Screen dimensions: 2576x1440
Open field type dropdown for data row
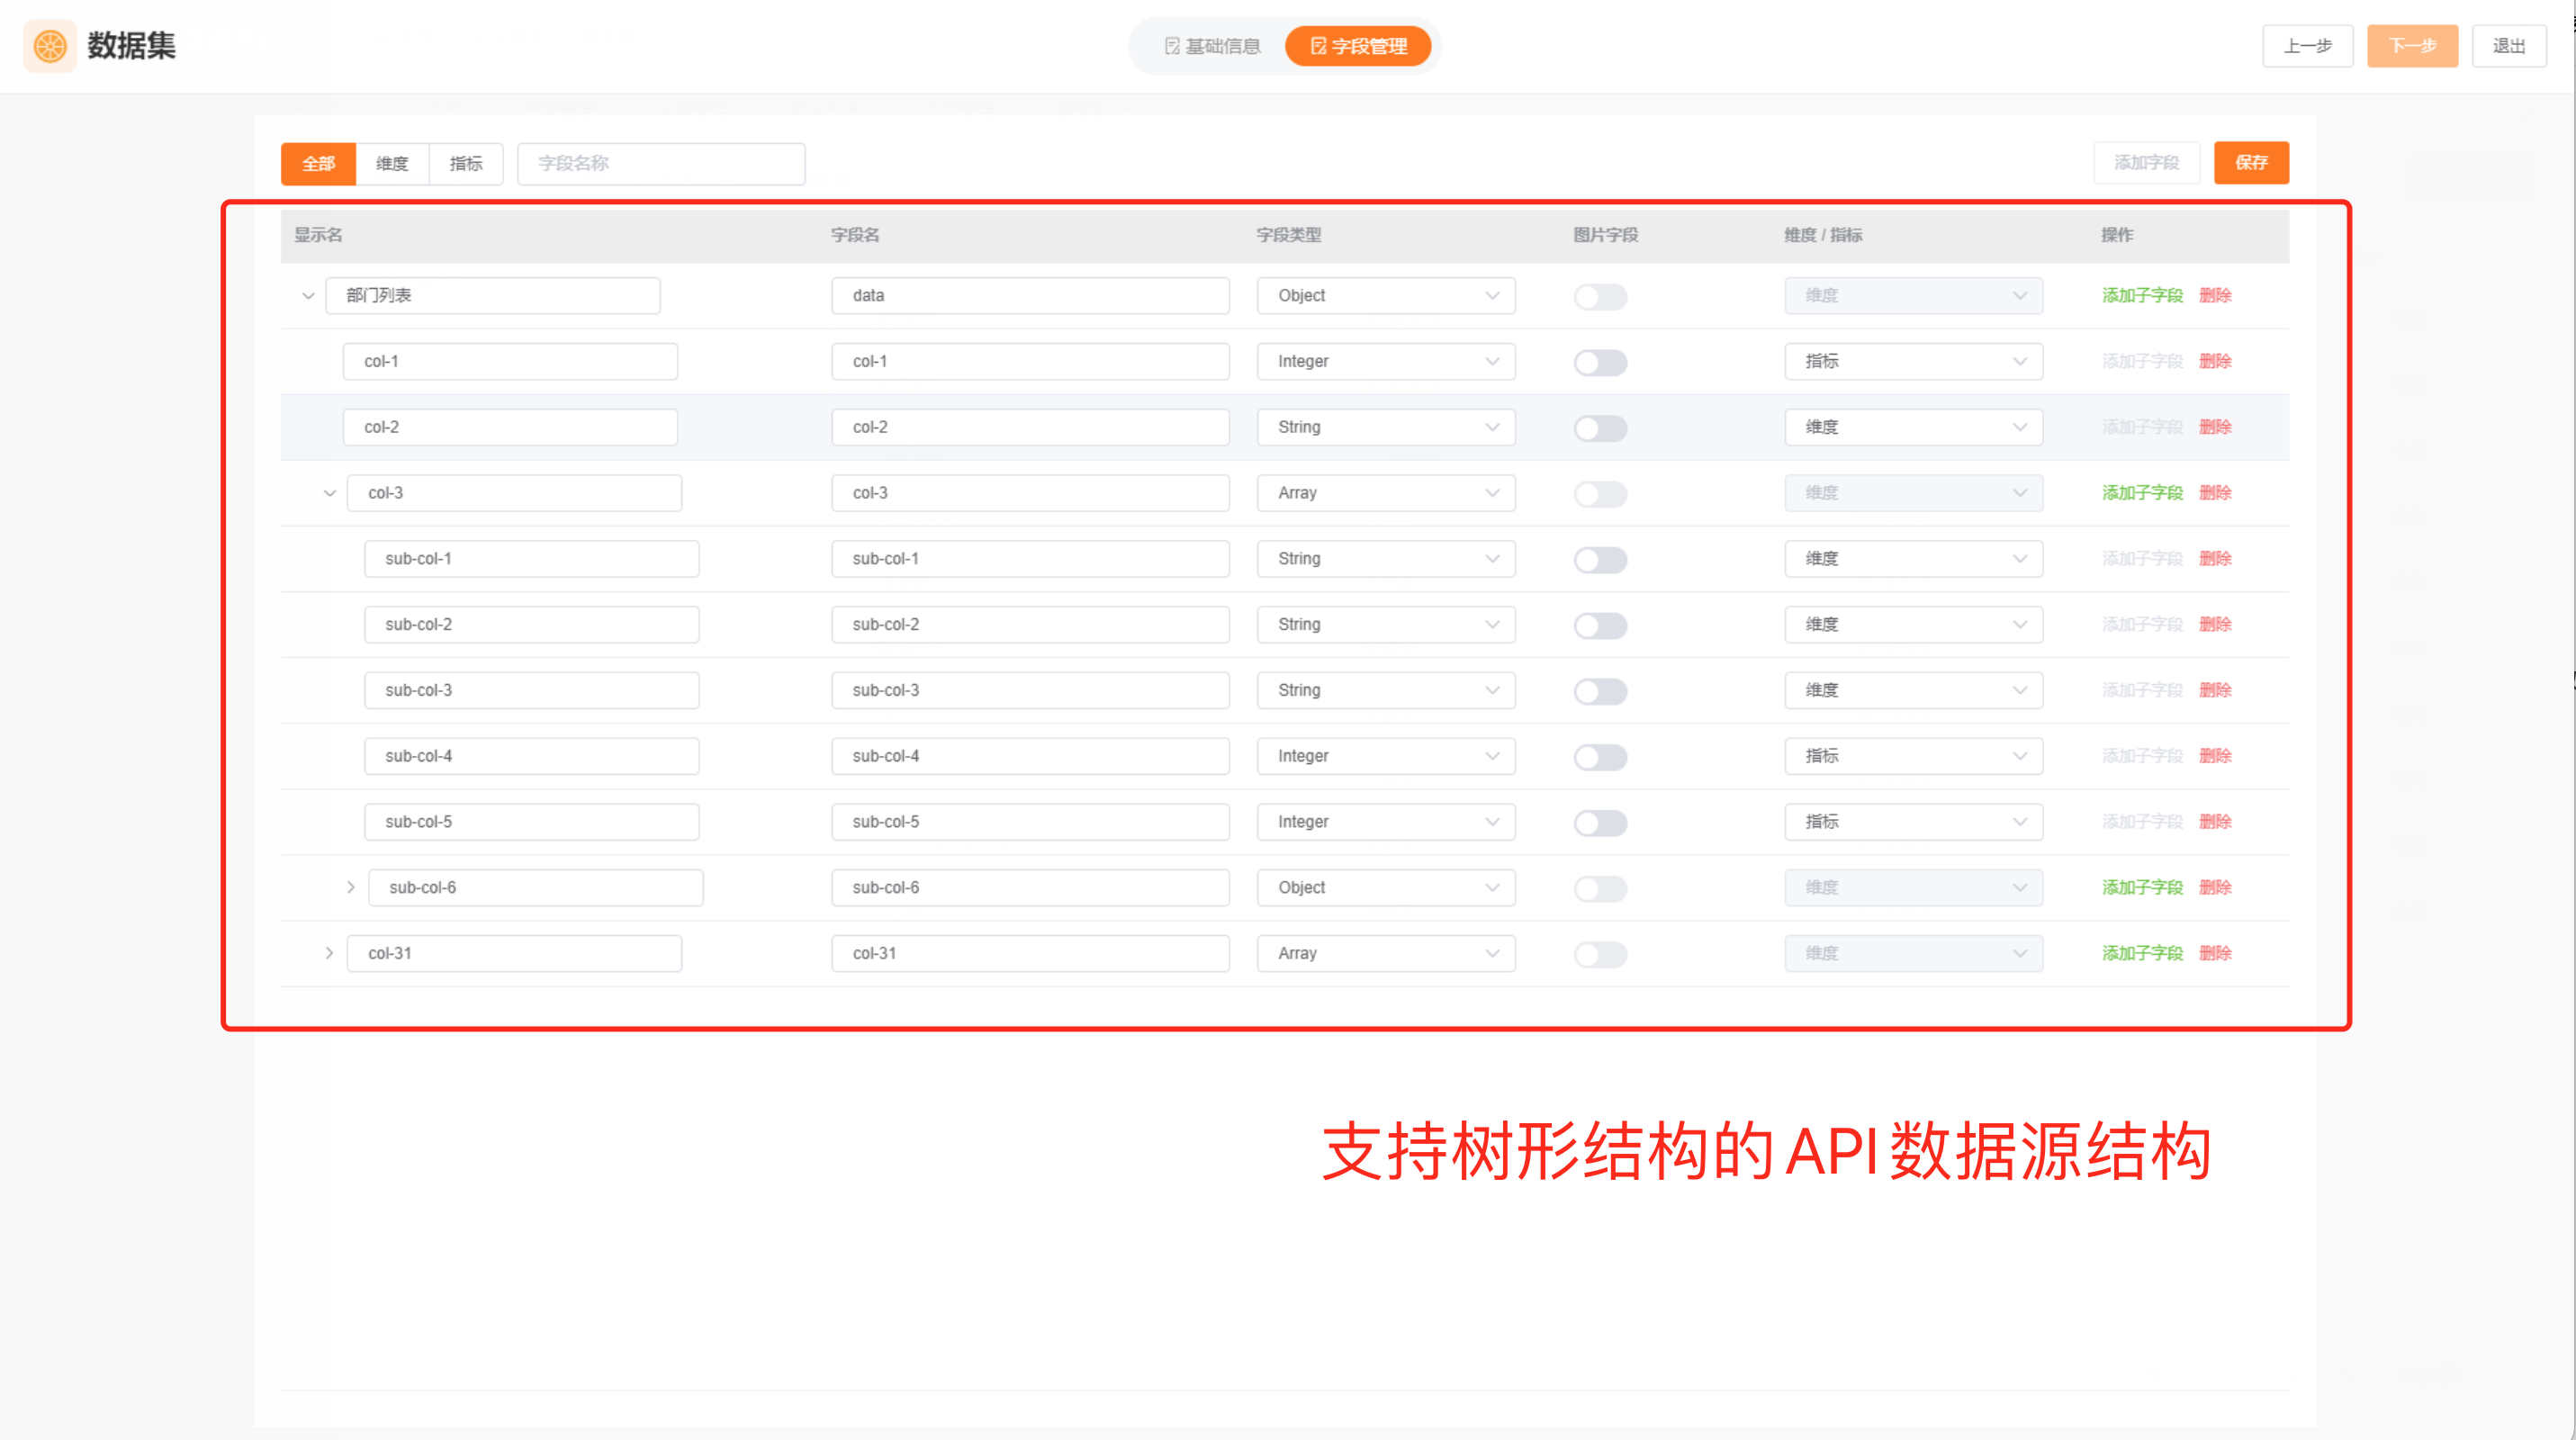tap(1385, 296)
